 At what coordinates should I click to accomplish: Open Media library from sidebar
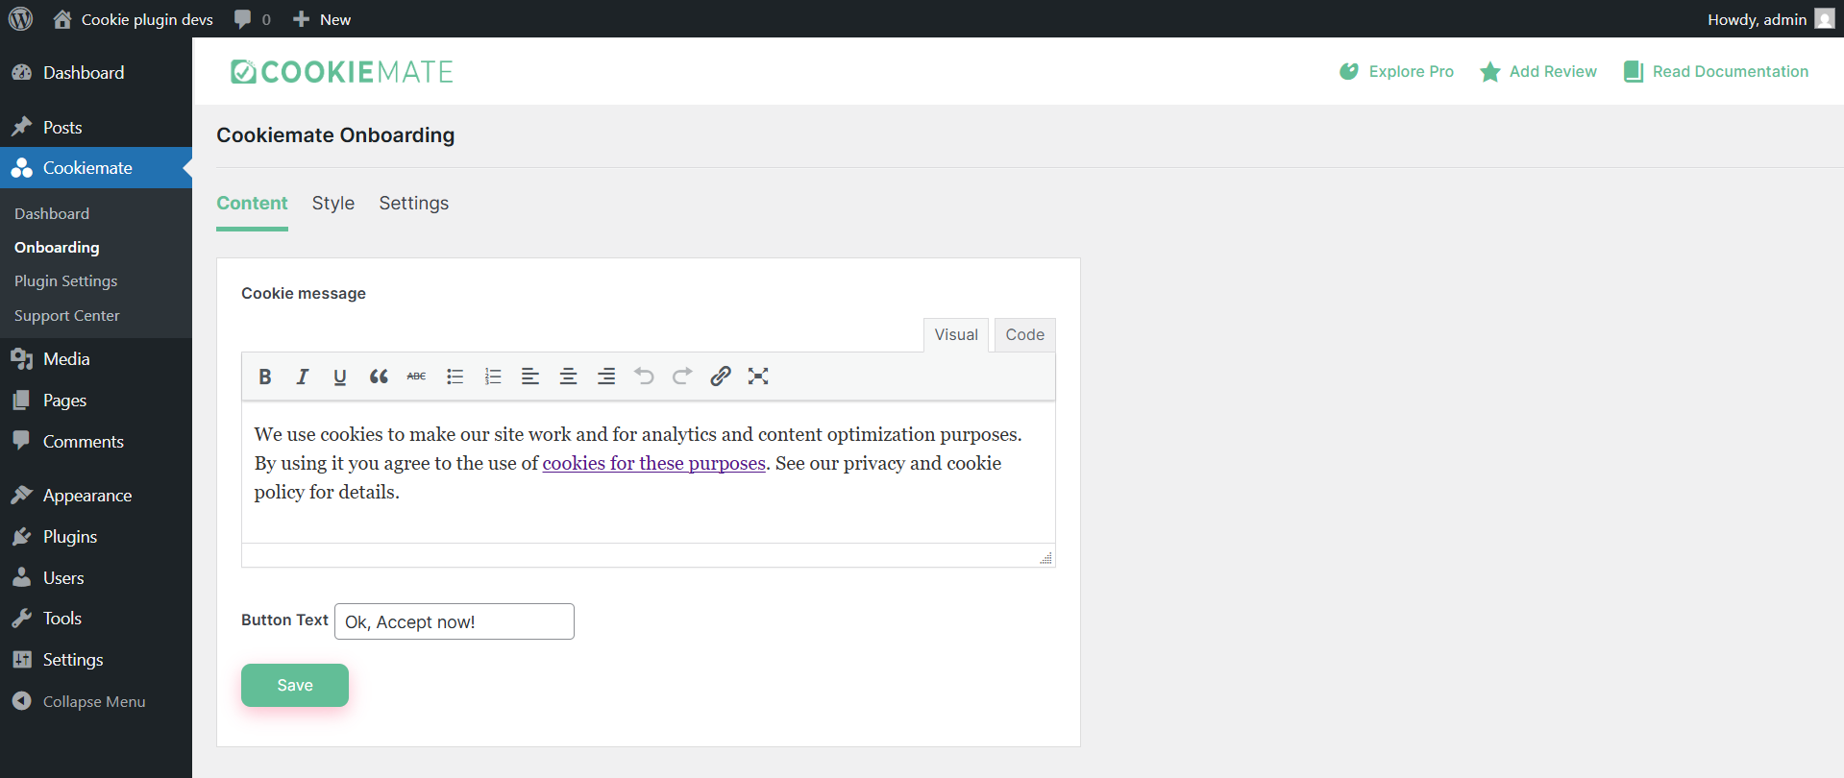[96, 359]
